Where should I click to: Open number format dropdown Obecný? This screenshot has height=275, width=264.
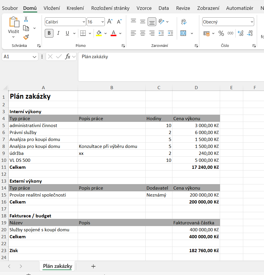pyautogui.click(x=252, y=22)
